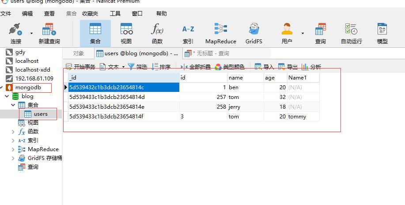
Task: Select the users collection in tree
Action: pos(41,114)
